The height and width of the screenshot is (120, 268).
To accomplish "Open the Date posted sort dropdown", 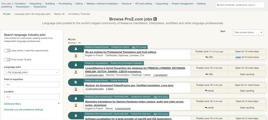I will 248,32.
